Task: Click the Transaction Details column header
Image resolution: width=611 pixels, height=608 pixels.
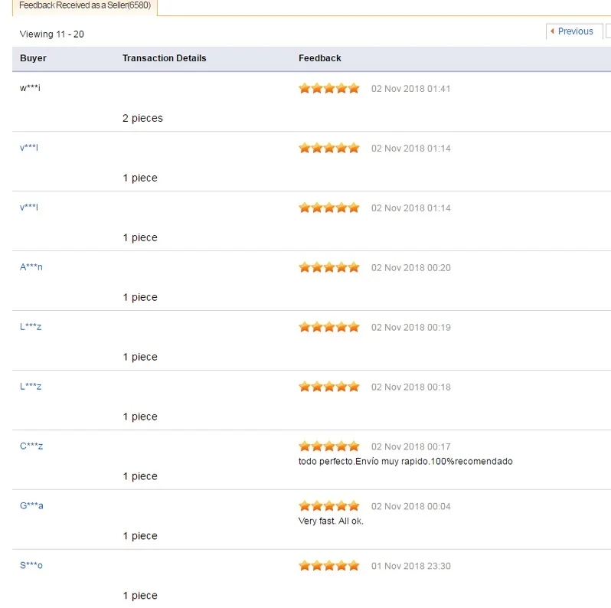Action: click(164, 58)
